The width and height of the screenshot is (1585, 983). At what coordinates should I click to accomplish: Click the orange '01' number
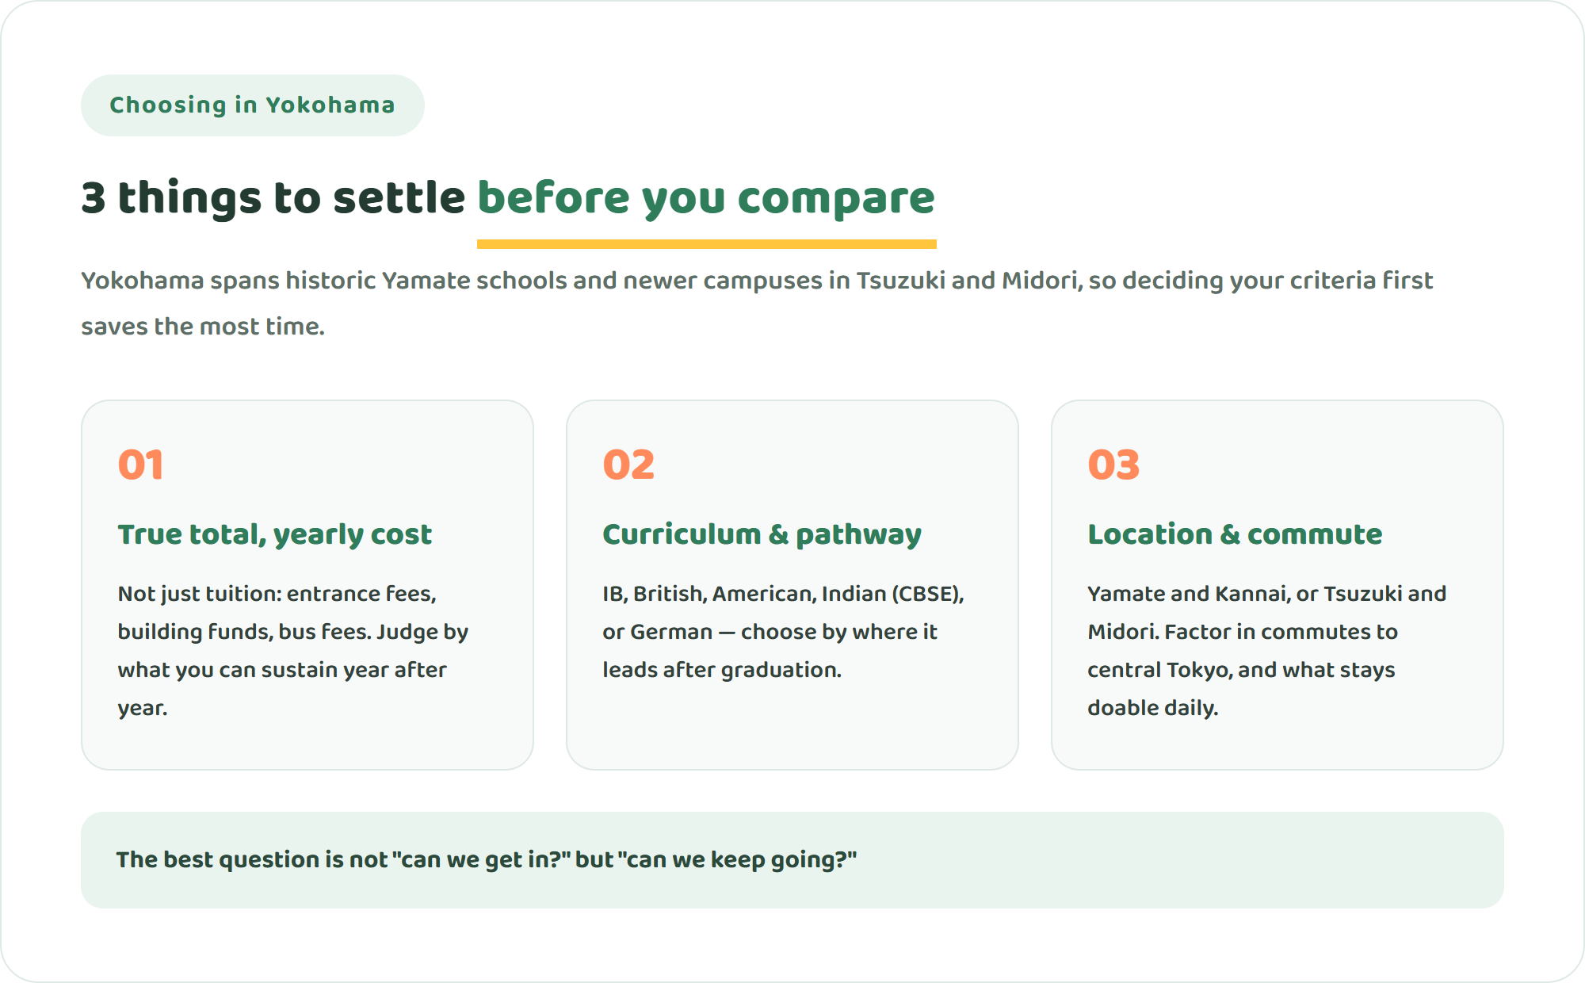pyautogui.click(x=141, y=465)
